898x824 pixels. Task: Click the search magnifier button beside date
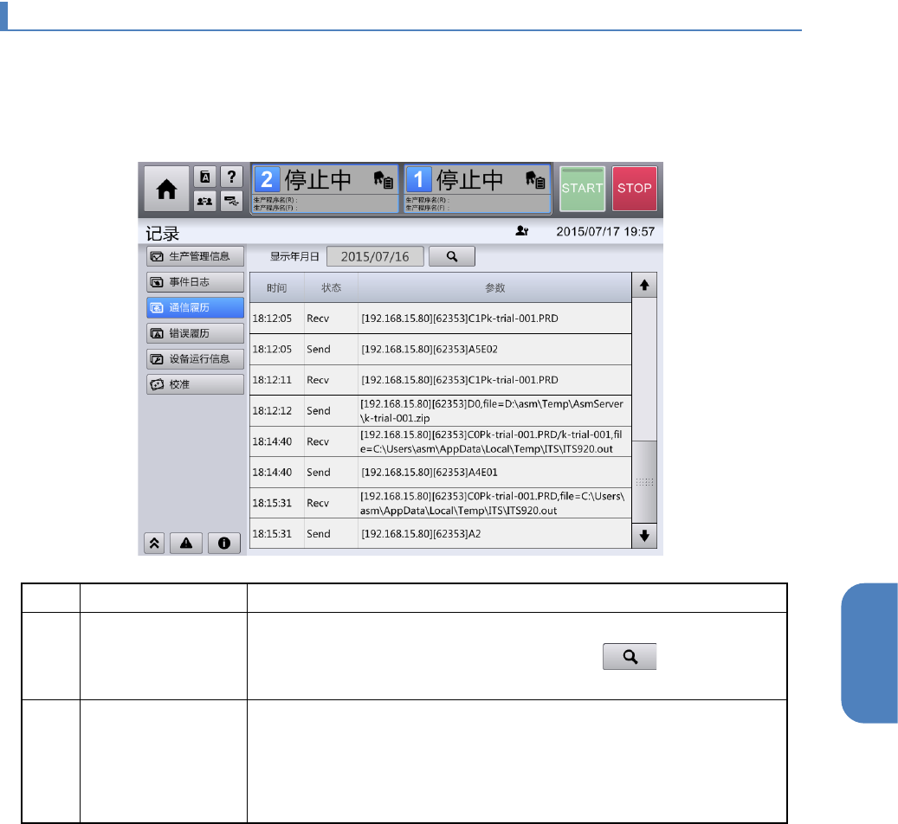452,256
